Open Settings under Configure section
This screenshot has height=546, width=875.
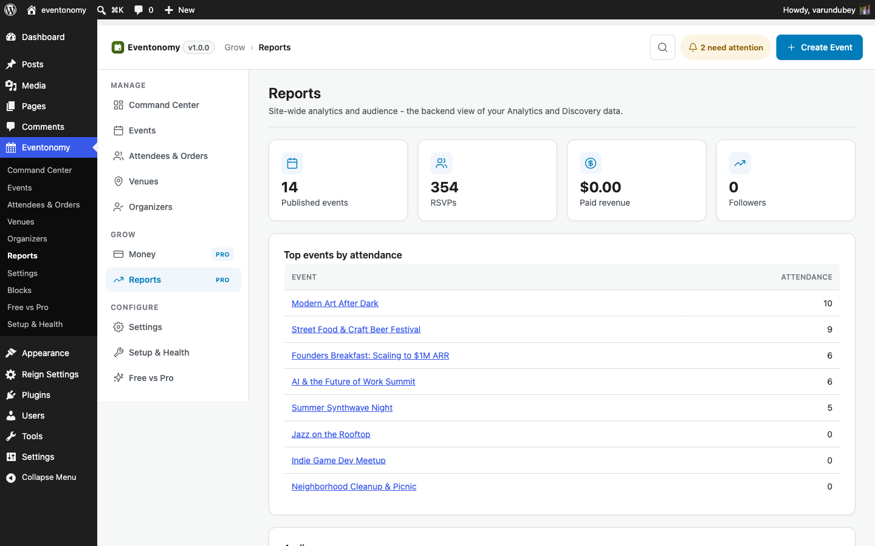tap(173, 327)
